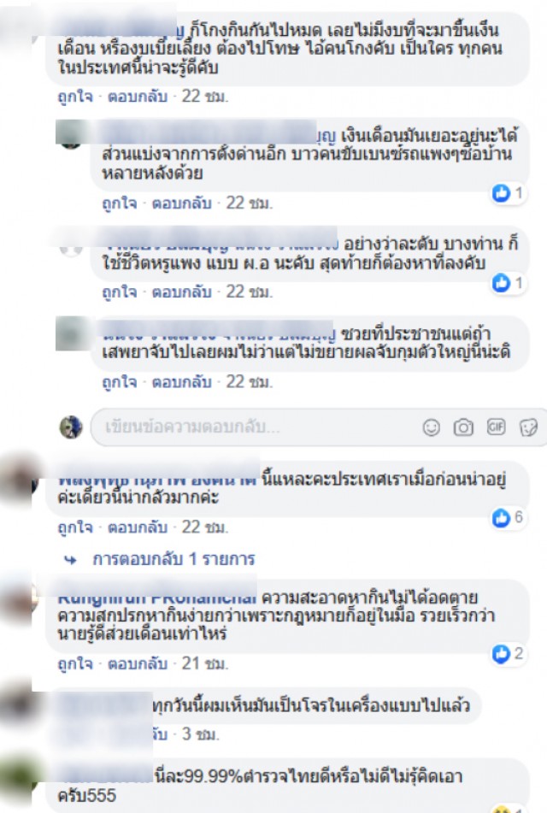
Task: Like the comment about เงินเดือนมันเยอะอยู่นะ
Action: 120,203
